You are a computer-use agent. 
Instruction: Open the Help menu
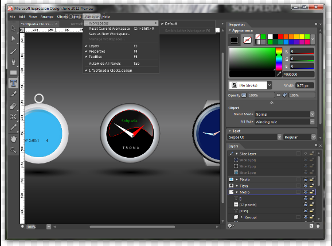click(x=106, y=17)
